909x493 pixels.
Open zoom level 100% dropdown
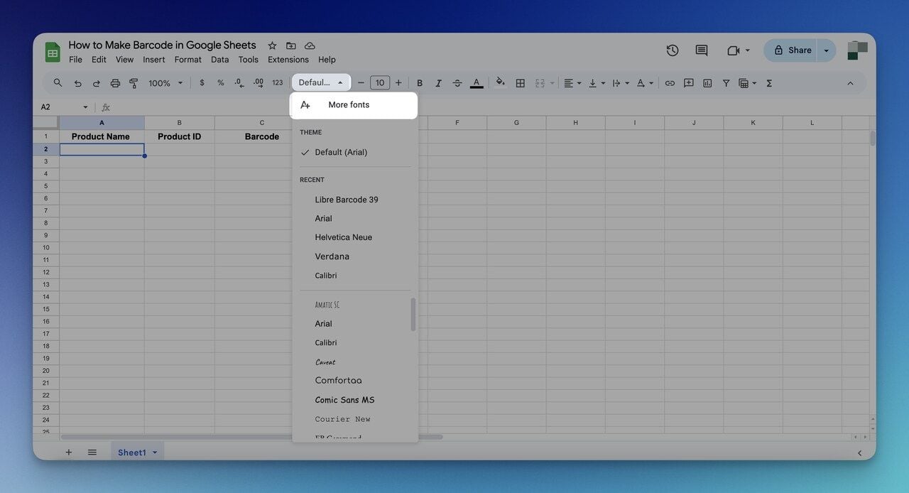165,83
